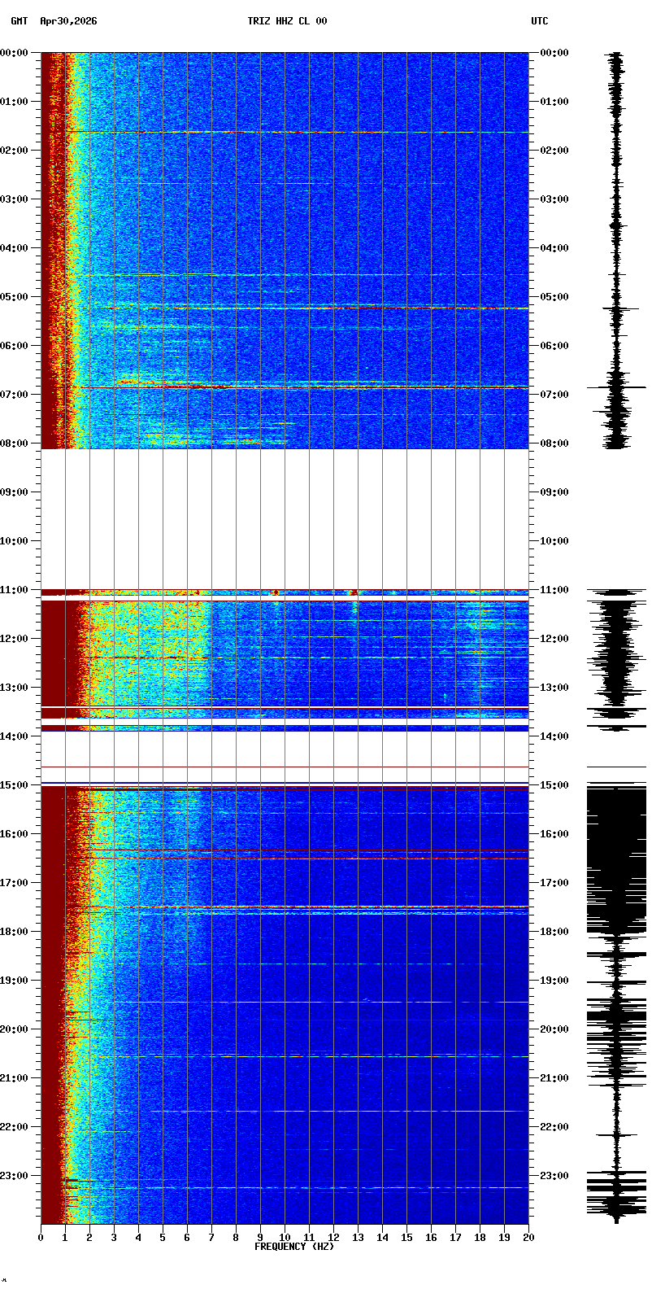652x1289 pixels.
Task: Click the red band near 17:30 in spectrogram
Action: (285, 907)
